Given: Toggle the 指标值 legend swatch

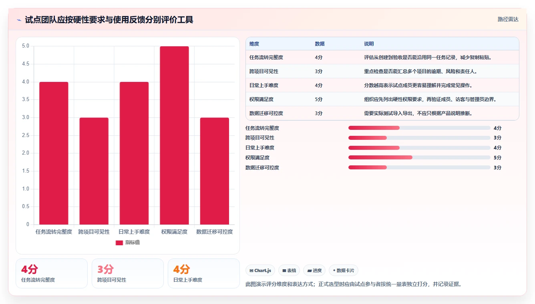Looking at the screenshot, I should [119, 242].
